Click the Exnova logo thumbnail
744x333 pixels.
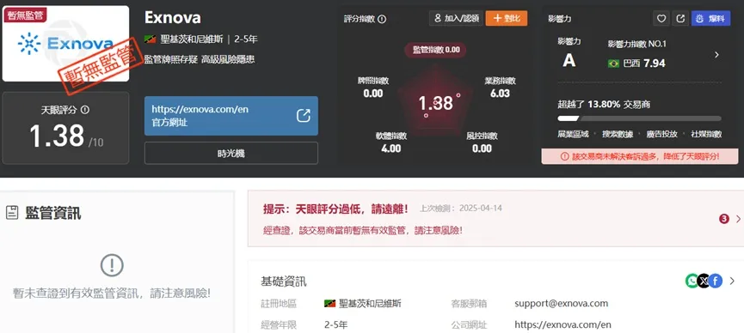point(66,44)
